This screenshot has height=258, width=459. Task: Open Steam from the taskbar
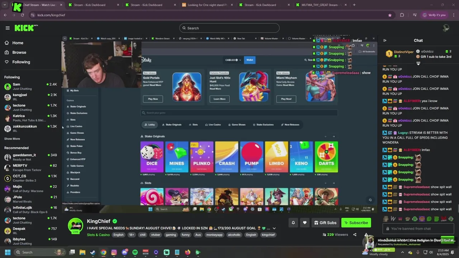pos(93,252)
